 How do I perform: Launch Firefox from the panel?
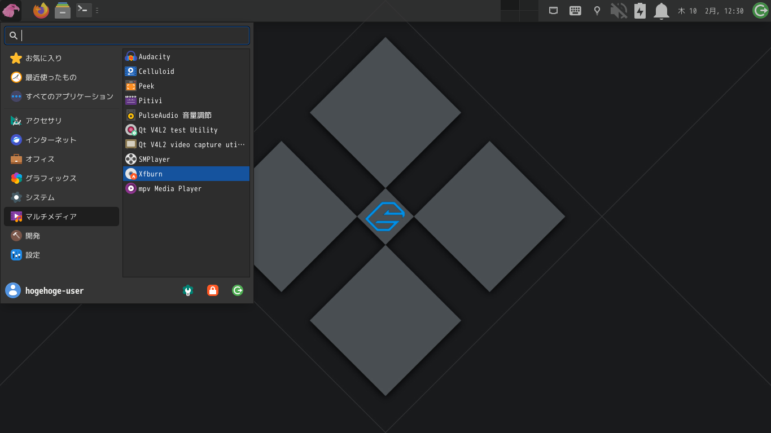(41, 10)
